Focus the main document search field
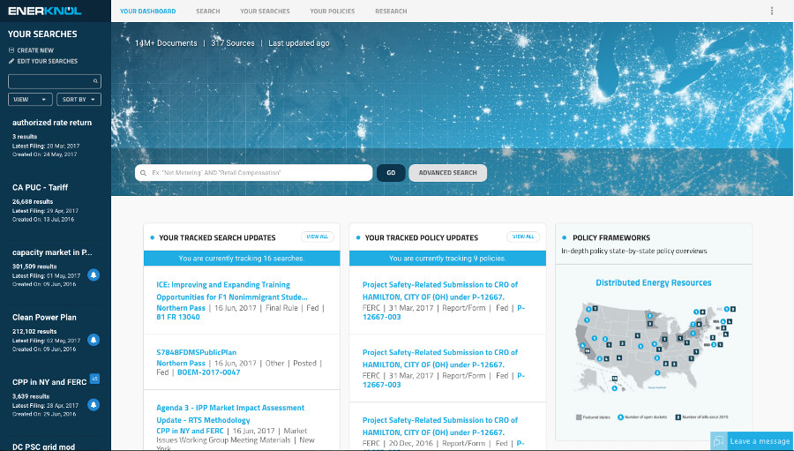The image size is (794, 451). point(254,173)
